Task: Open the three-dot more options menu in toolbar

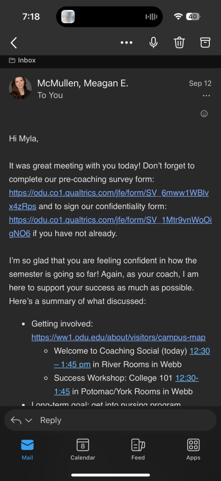Action: click(x=126, y=43)
